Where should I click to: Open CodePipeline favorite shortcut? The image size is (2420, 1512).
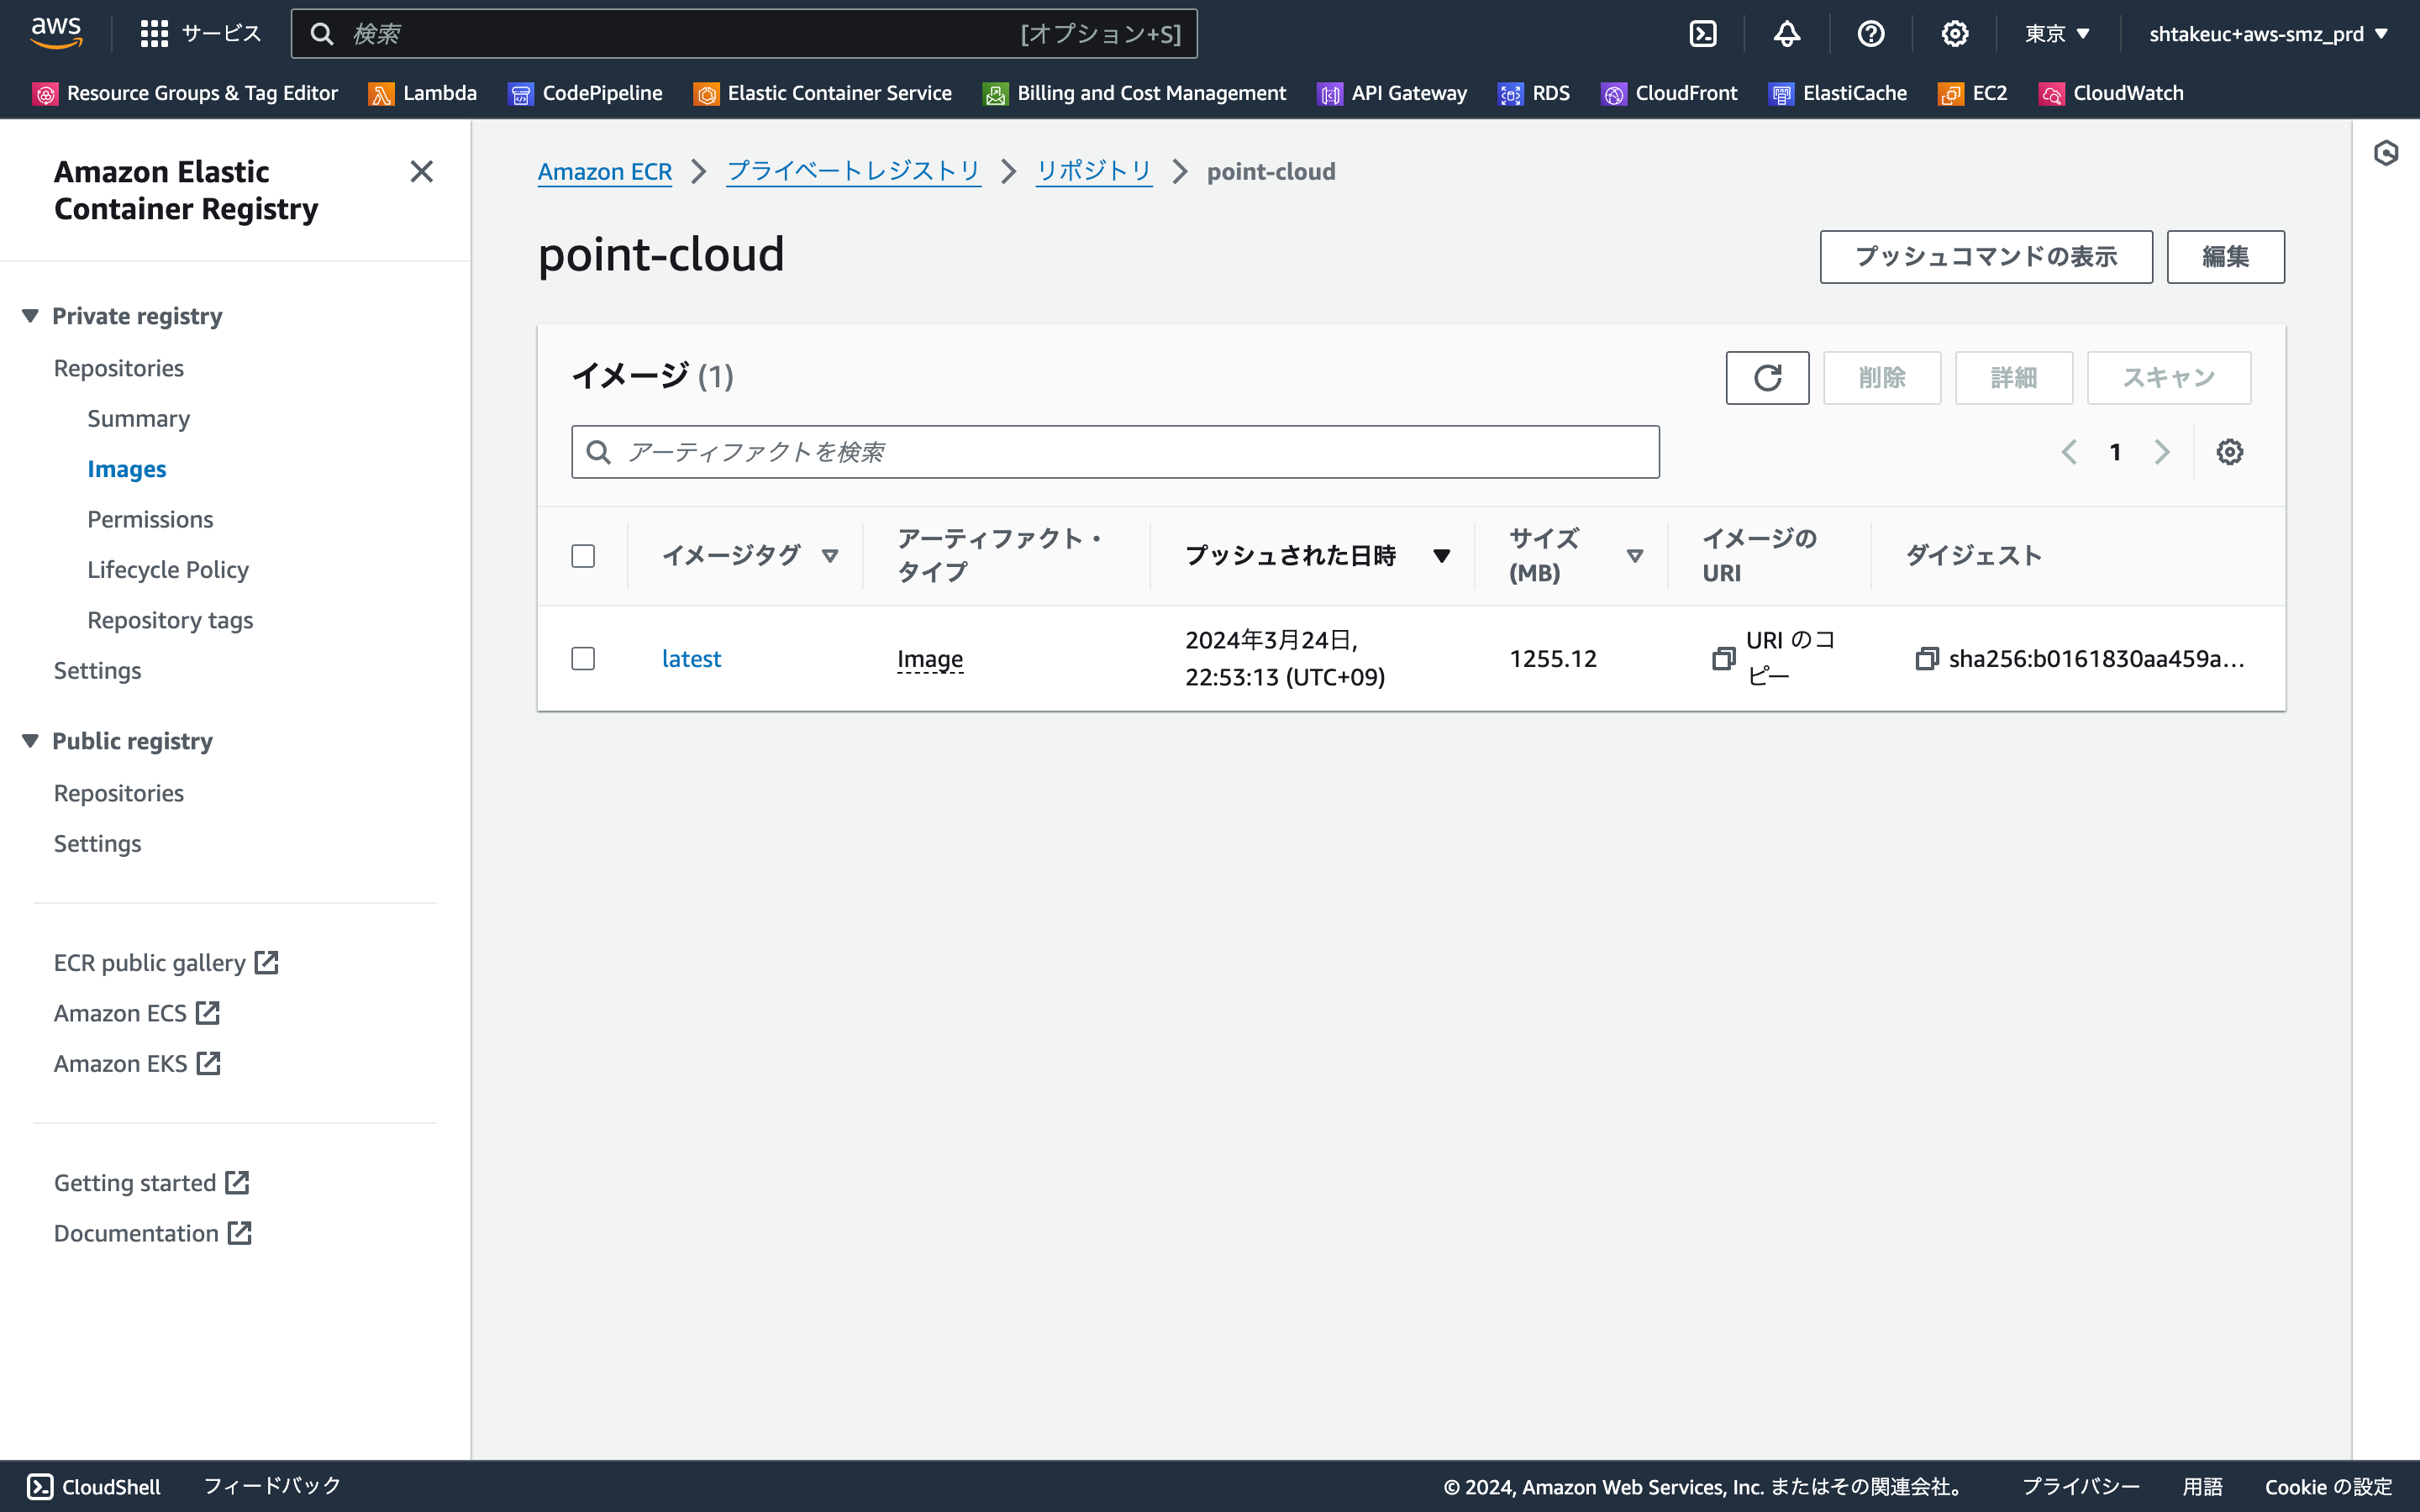pos(586,93)
